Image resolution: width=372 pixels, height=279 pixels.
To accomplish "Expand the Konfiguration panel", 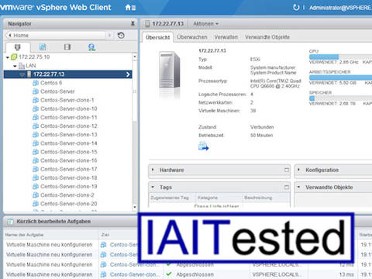I will point(299,170).
